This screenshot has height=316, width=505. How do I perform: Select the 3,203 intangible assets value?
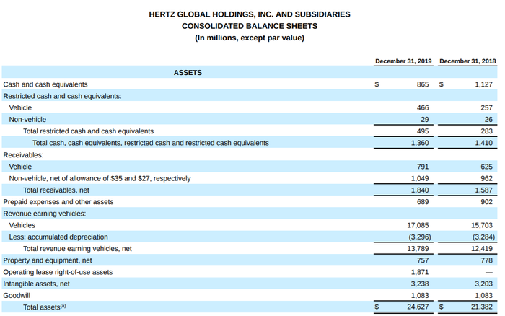tap(483, 284)
